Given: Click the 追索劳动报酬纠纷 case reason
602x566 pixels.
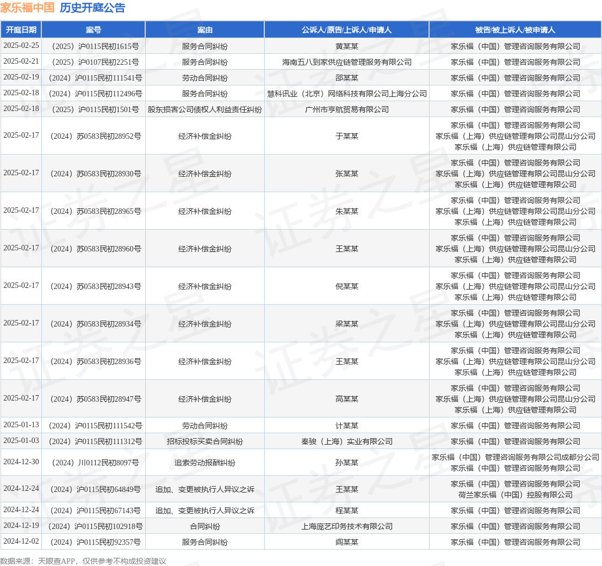Looking at the screenshot, I should point(205,463).
